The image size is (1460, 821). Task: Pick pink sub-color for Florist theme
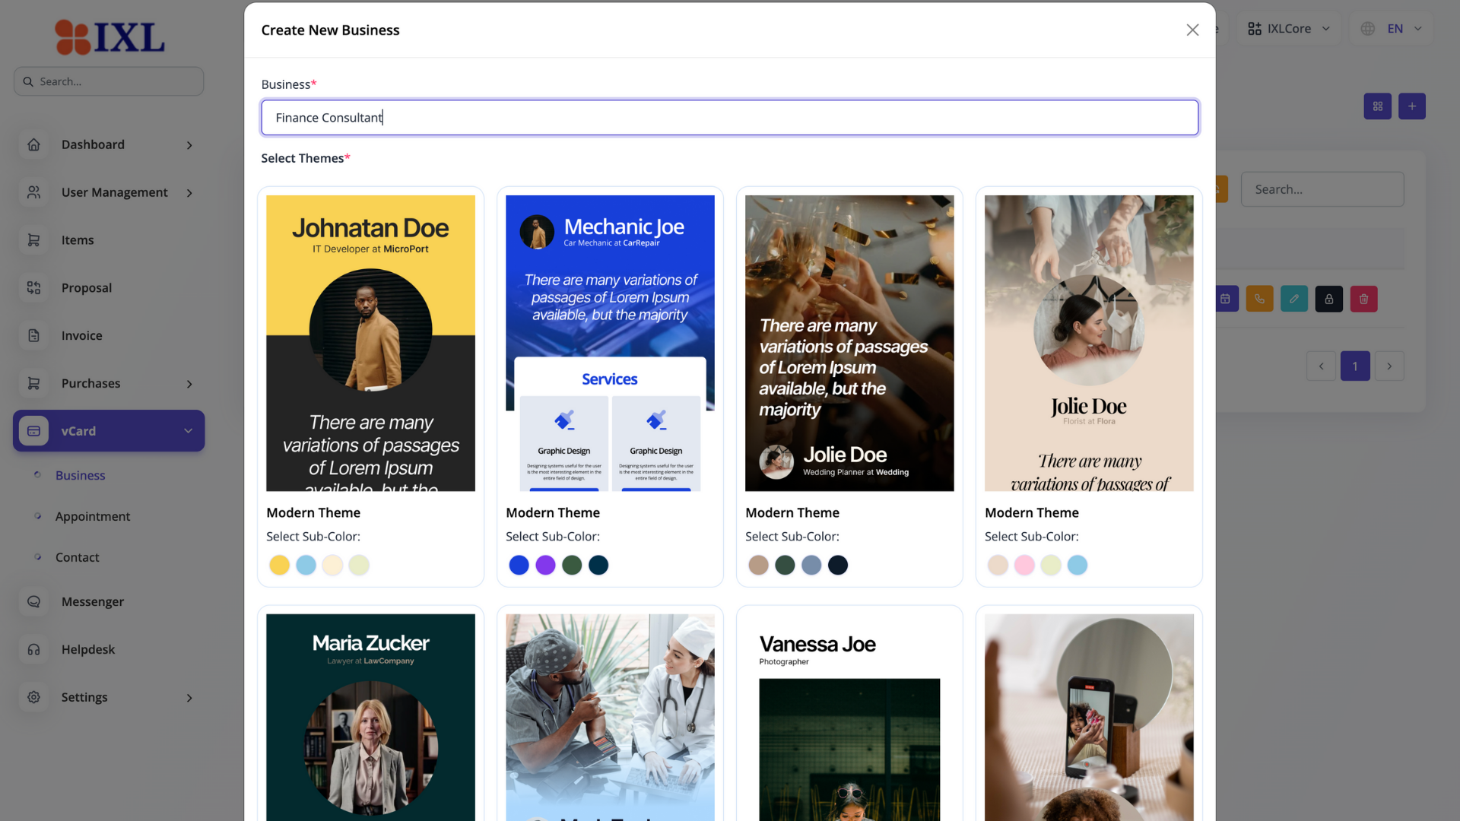coord(1024,565)
